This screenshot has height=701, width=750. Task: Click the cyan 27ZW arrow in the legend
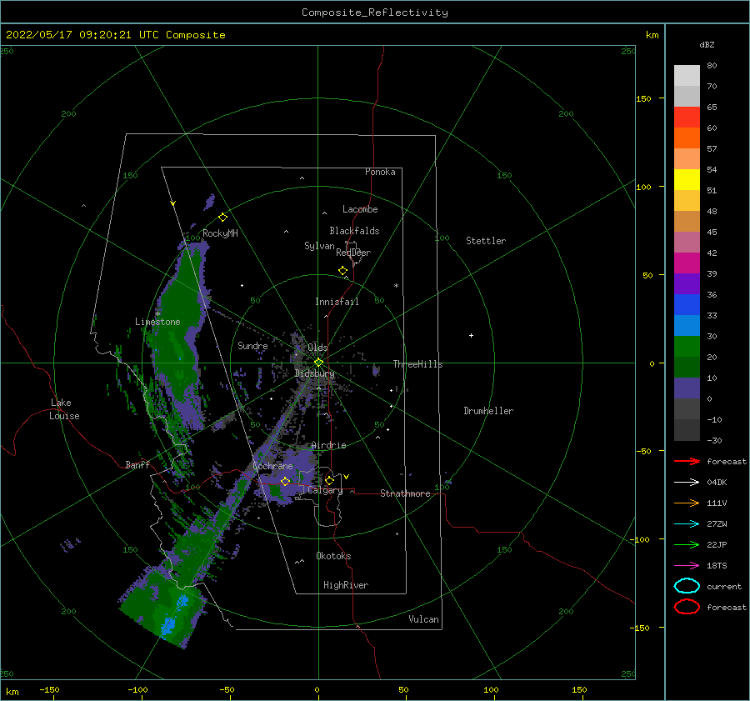point(687,524)
